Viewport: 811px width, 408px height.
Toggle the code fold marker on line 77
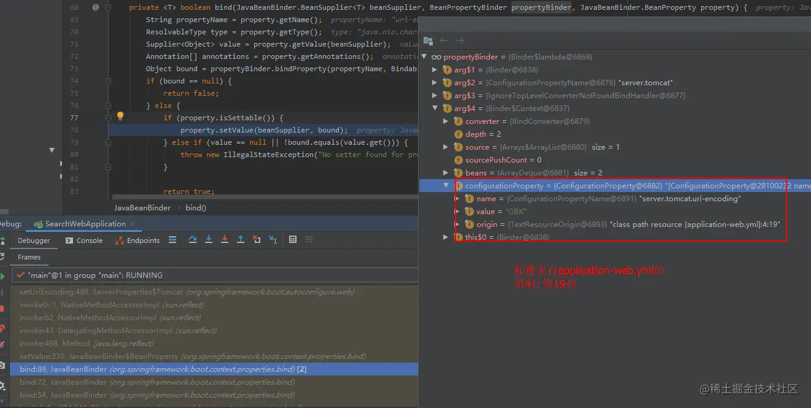[x=109, y=118]
